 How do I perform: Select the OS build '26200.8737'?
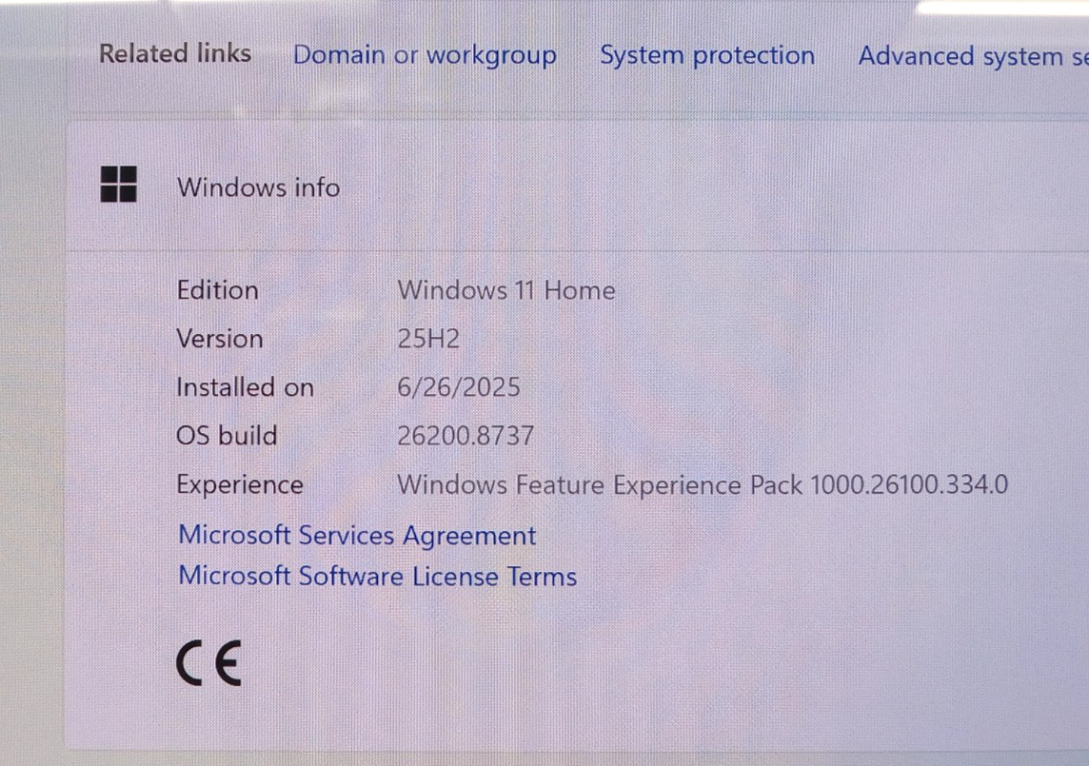click(x=465, y=436)
